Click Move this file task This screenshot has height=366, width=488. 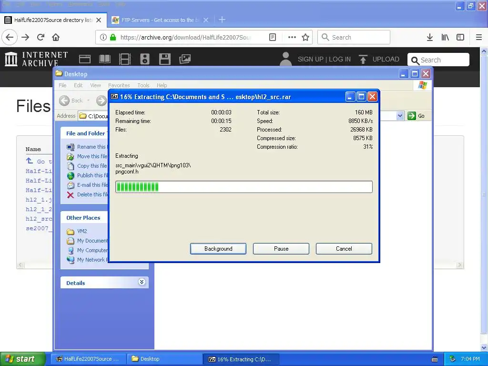click(87, 156)
